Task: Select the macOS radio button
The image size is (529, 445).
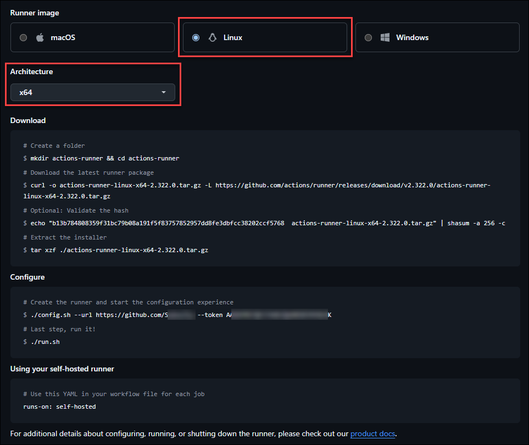Action: pyautogui.click(x=23, y=38)
